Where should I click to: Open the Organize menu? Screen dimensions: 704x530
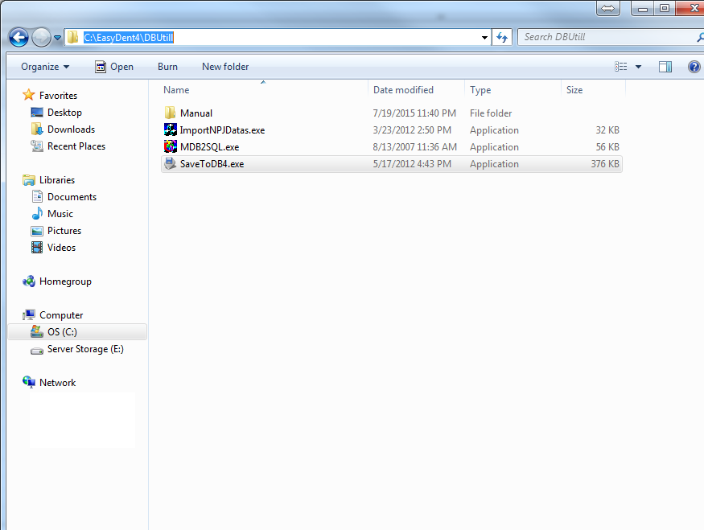[45, 67]
